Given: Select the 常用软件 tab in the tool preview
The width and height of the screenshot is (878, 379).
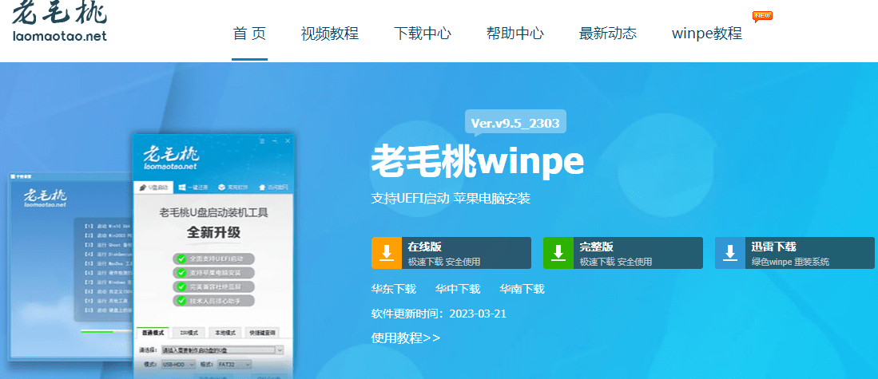Looking at the screenshot, I should 232,188.
